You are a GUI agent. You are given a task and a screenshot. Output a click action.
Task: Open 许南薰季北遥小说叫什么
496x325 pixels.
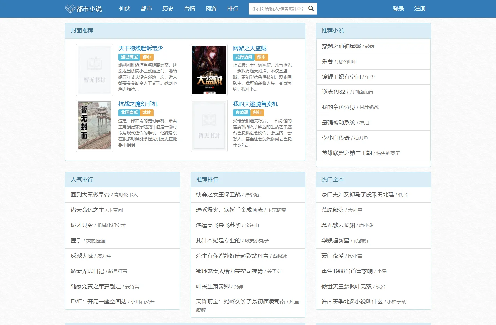[x=352, y=302]
